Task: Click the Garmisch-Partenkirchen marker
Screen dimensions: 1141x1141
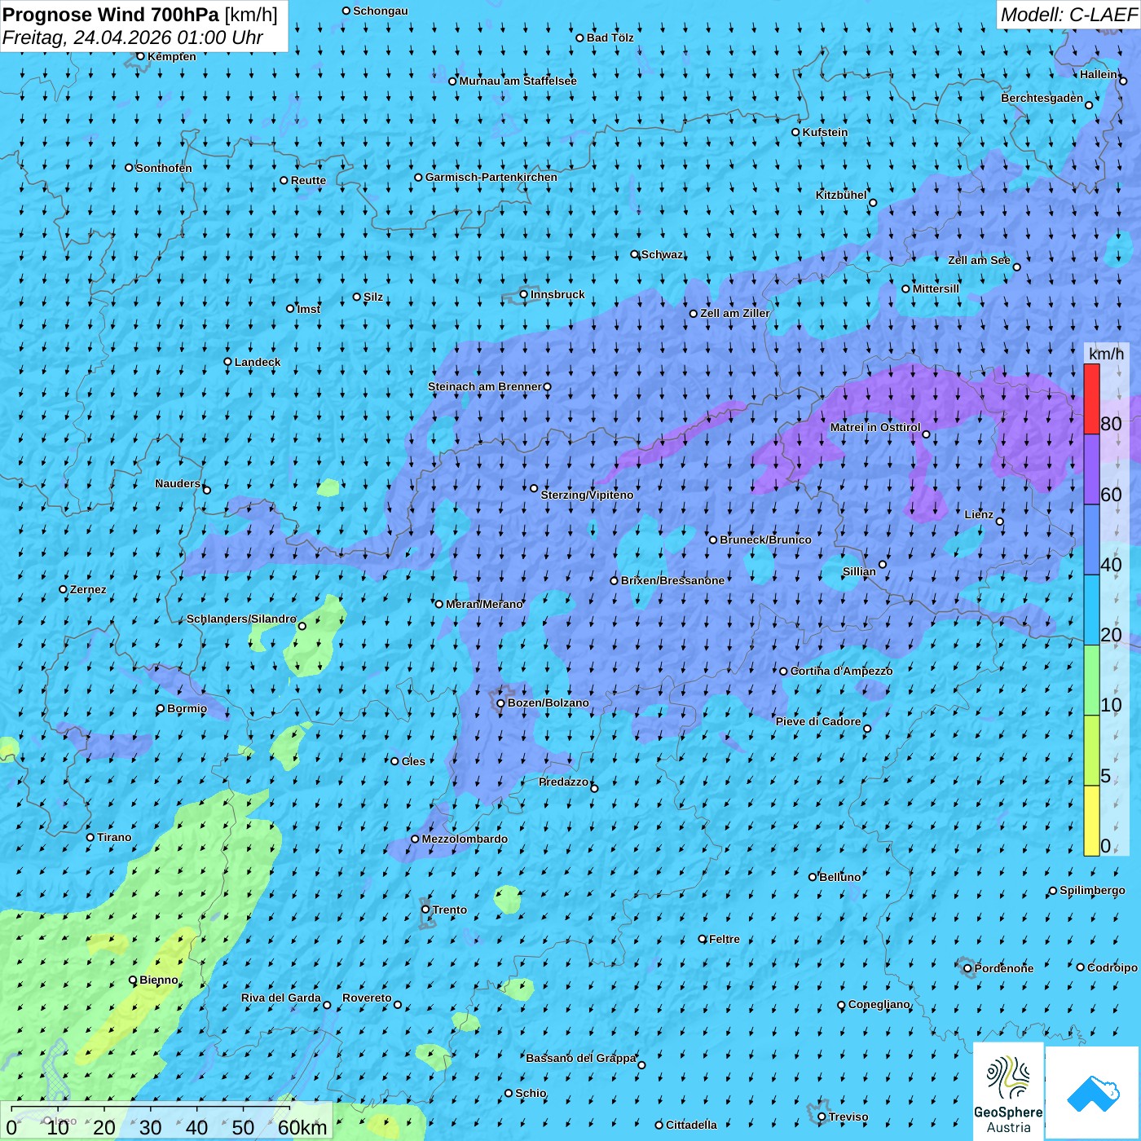Action: pyautogui.click(x=419, y=178)
